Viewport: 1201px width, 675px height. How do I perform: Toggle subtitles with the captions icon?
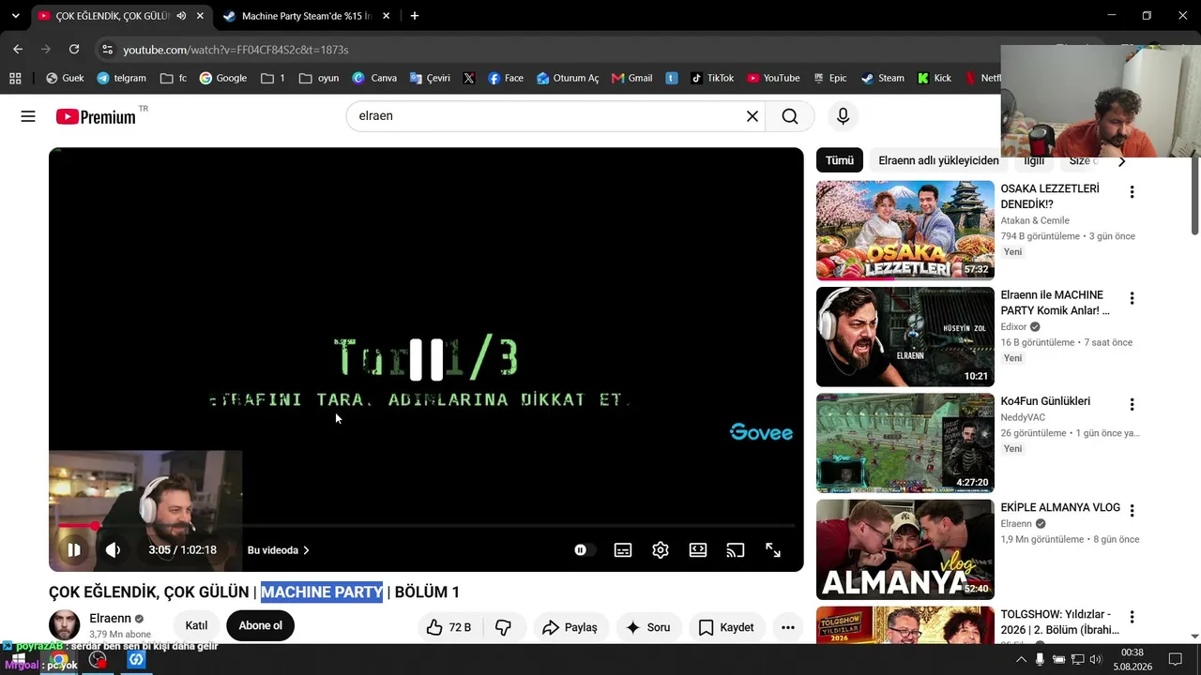point(623,550)
